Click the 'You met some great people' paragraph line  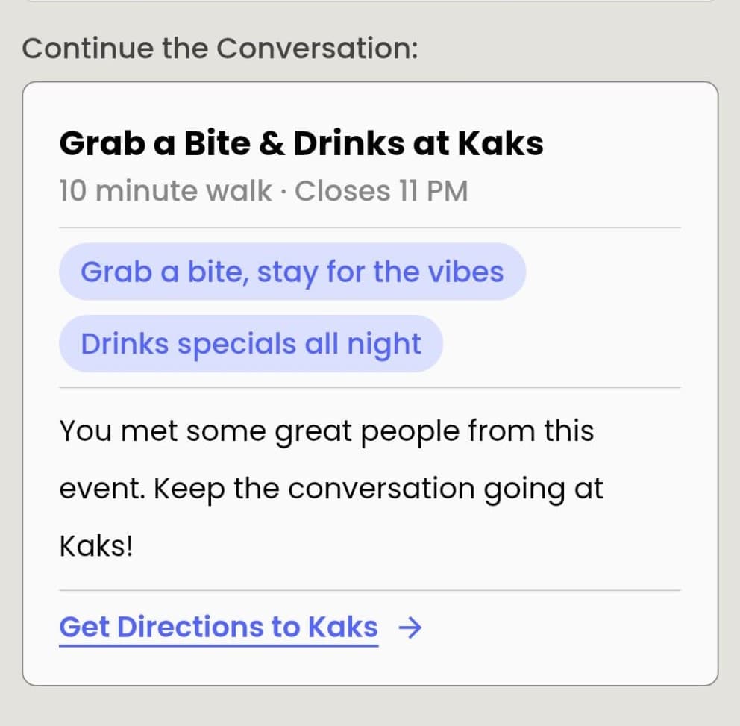click(326, 431)
